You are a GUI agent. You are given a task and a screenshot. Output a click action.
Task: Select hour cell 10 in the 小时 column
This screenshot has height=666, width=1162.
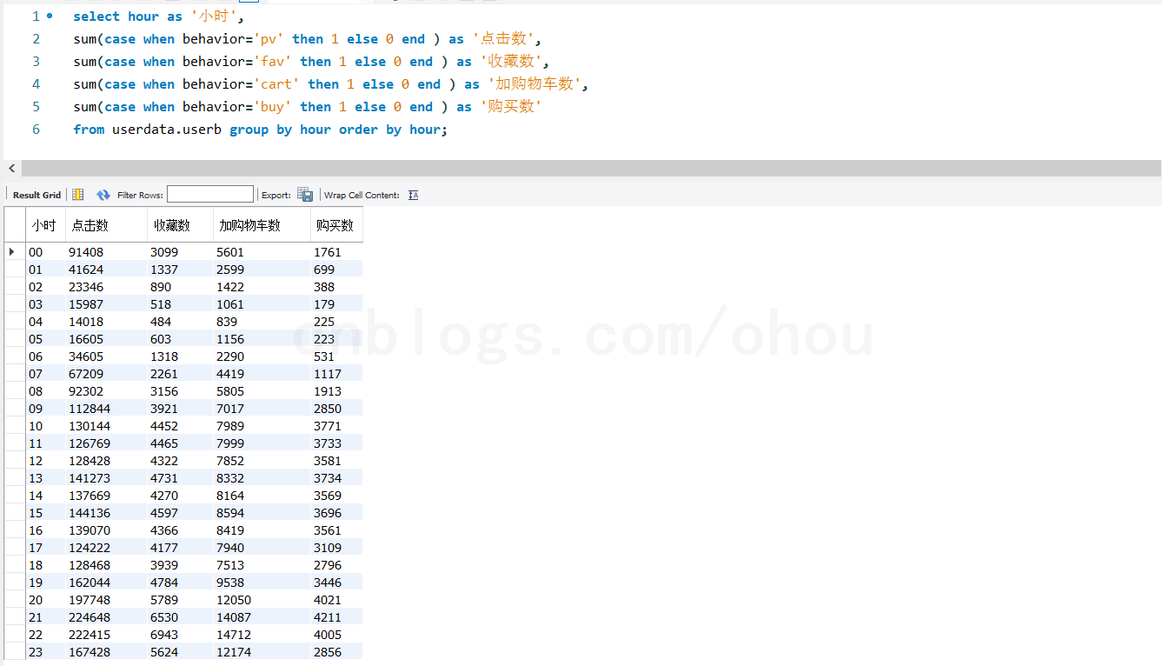point(45,426)
